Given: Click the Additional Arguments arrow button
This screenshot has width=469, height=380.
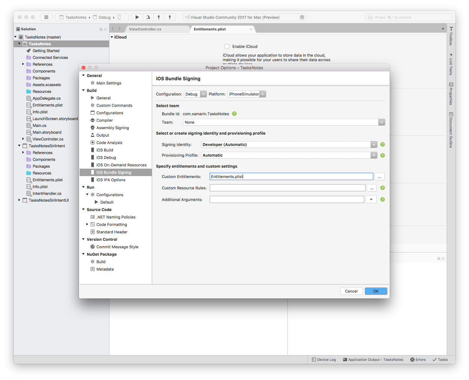Looking at the screenshot, I should [x=371, y=199].
